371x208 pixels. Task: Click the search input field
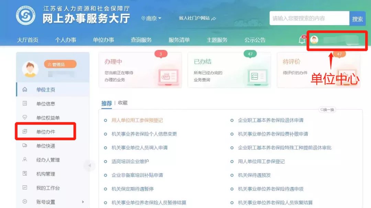point(309,18)
